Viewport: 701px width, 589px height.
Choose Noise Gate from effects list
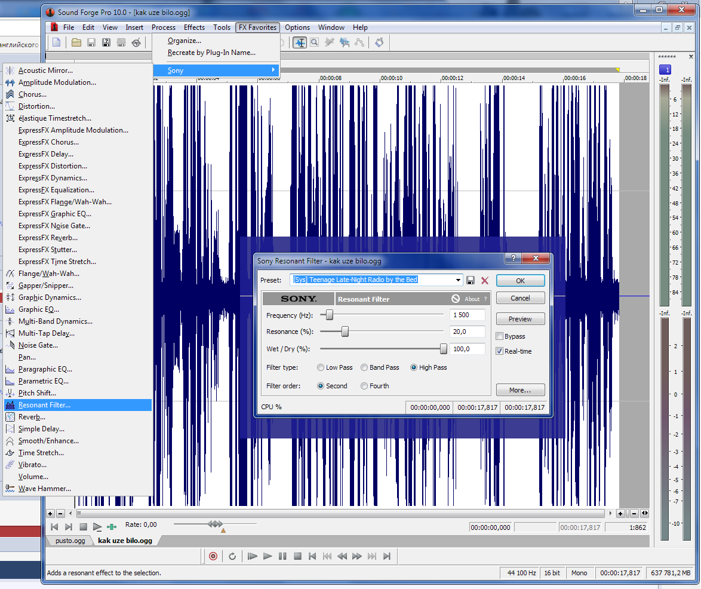pos(38,345)
